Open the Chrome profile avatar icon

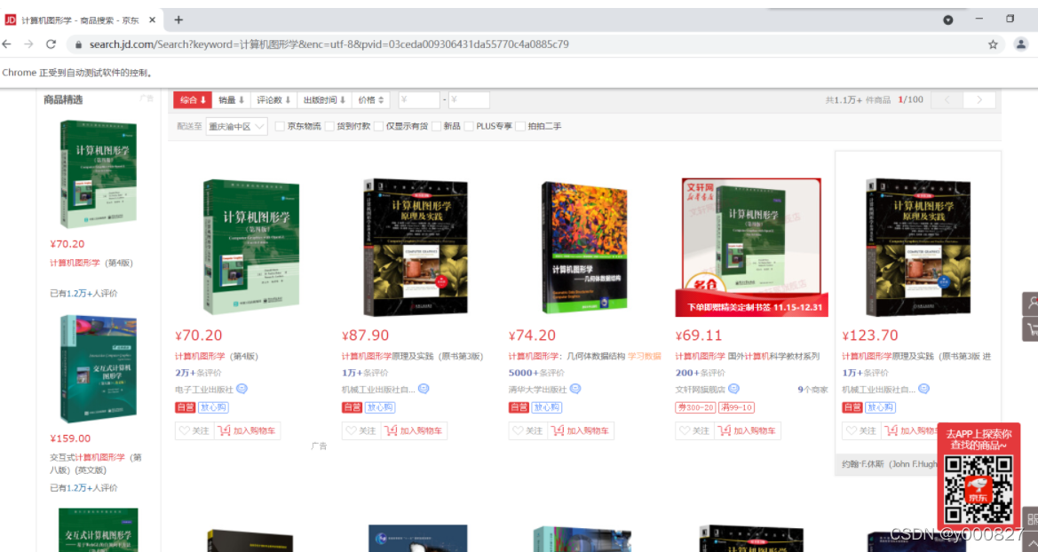1021,44
